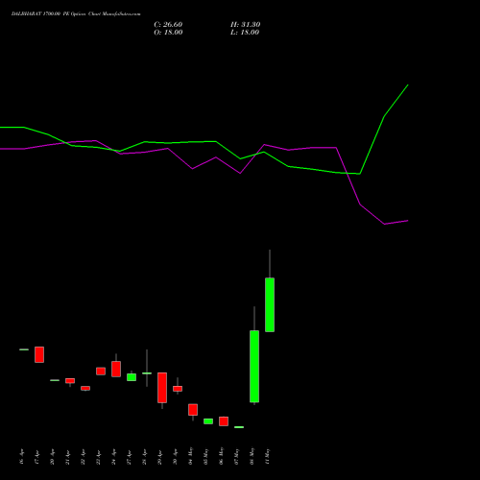480x480 pixels.
Task: Select the large green candlestick above 08 May
Action: pos(254,366)
